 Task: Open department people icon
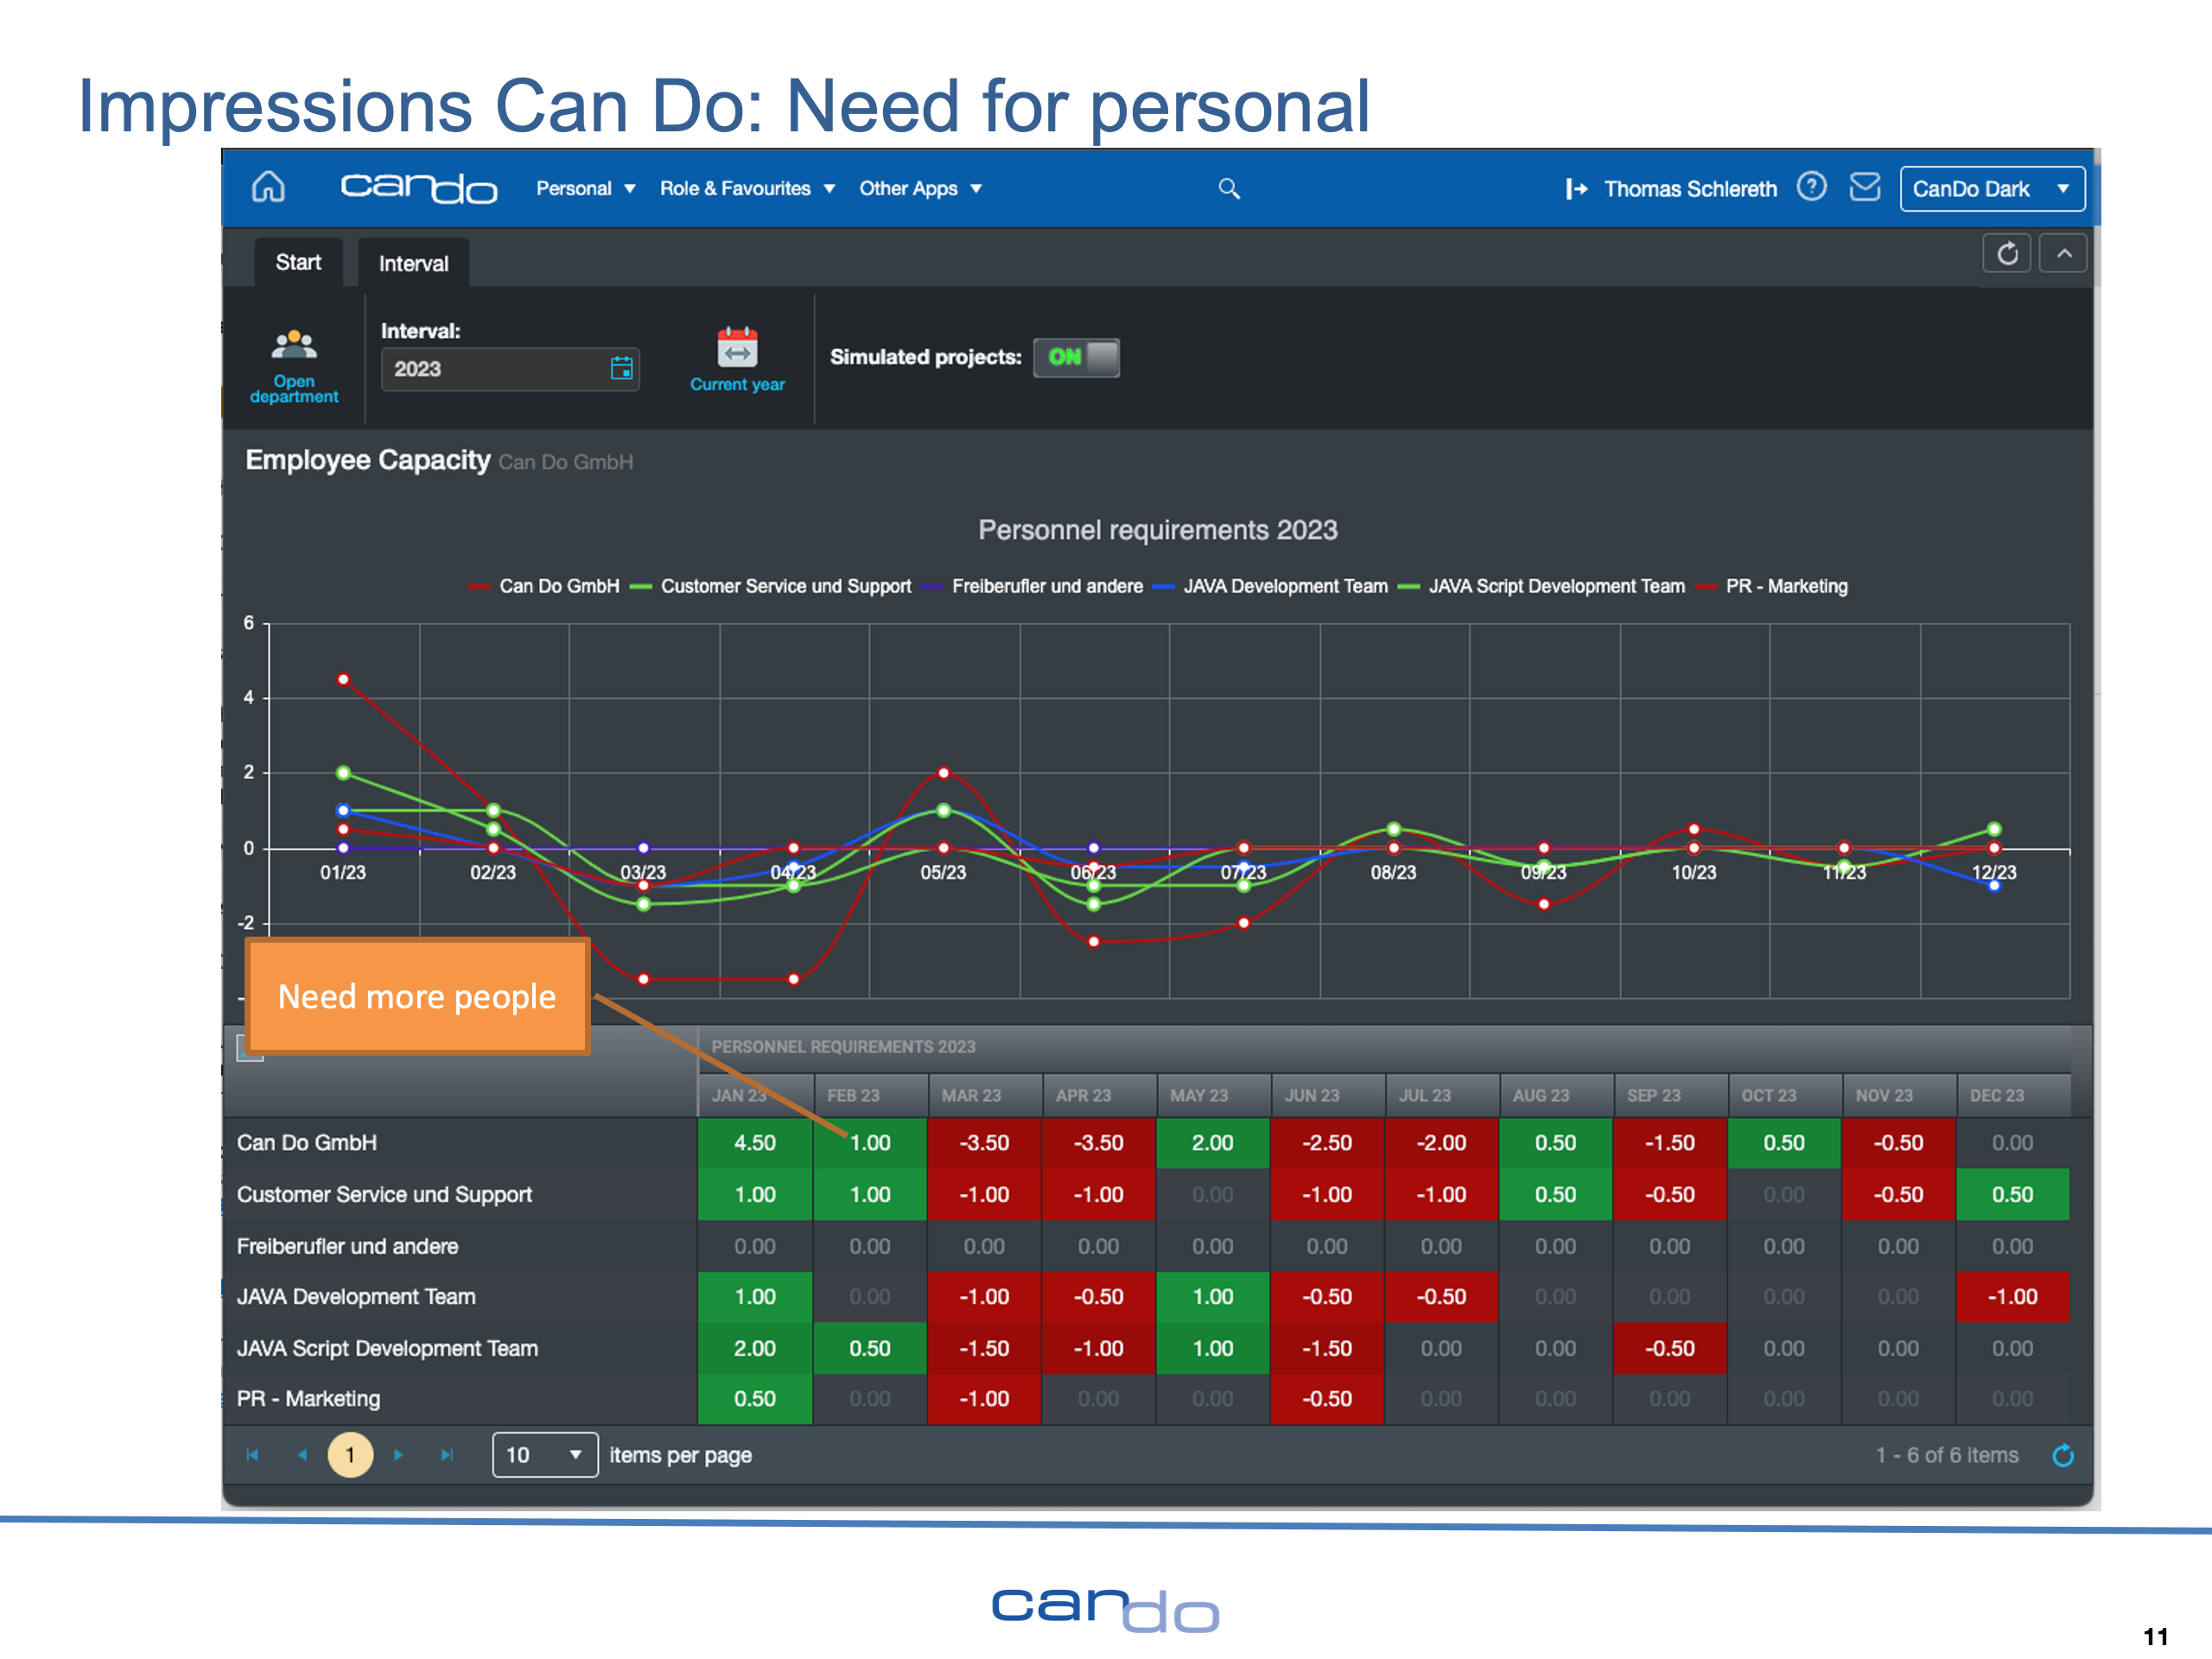point(294,346)
